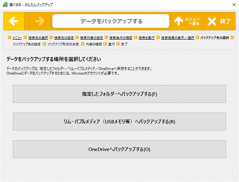Click the データをバックアップする title box
The image size is (239, 182).
(111, 21)
